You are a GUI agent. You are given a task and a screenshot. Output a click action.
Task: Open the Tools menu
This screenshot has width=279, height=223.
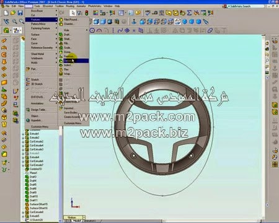click(x=37, y=6)
